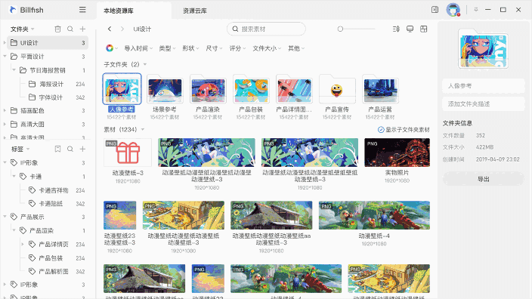Toggle the side panel icon in the title bar
Screen dimensions: 532x299
point(435,10)
